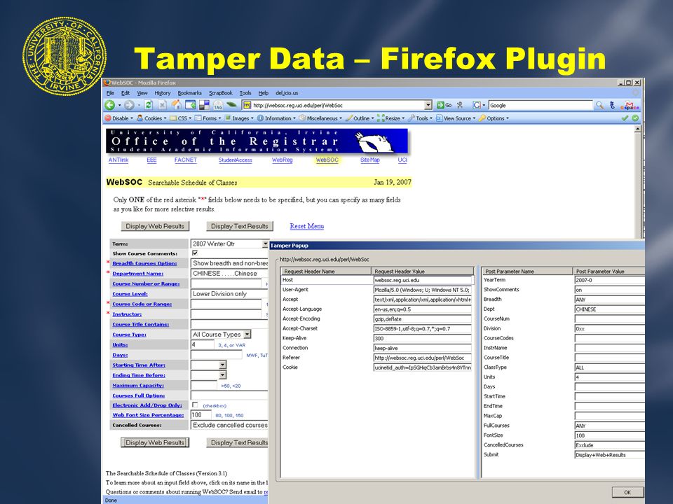Viewport: 673px width, 504px height.
Task: Open the Edit menu
Action: click(125, 93)
